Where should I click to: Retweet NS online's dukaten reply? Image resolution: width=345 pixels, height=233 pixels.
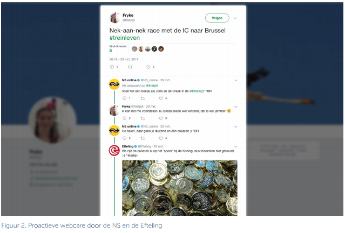[x=143, y=138]
